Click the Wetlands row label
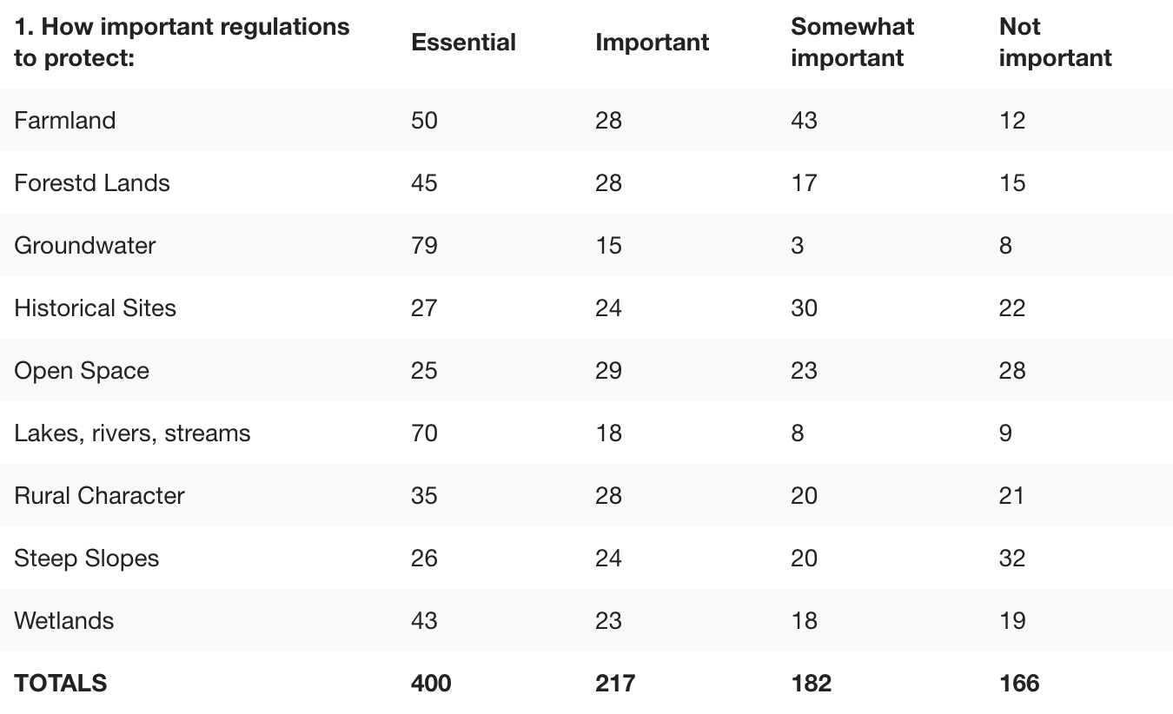This screenshot has height=714, width=1173. click(64, 620)
